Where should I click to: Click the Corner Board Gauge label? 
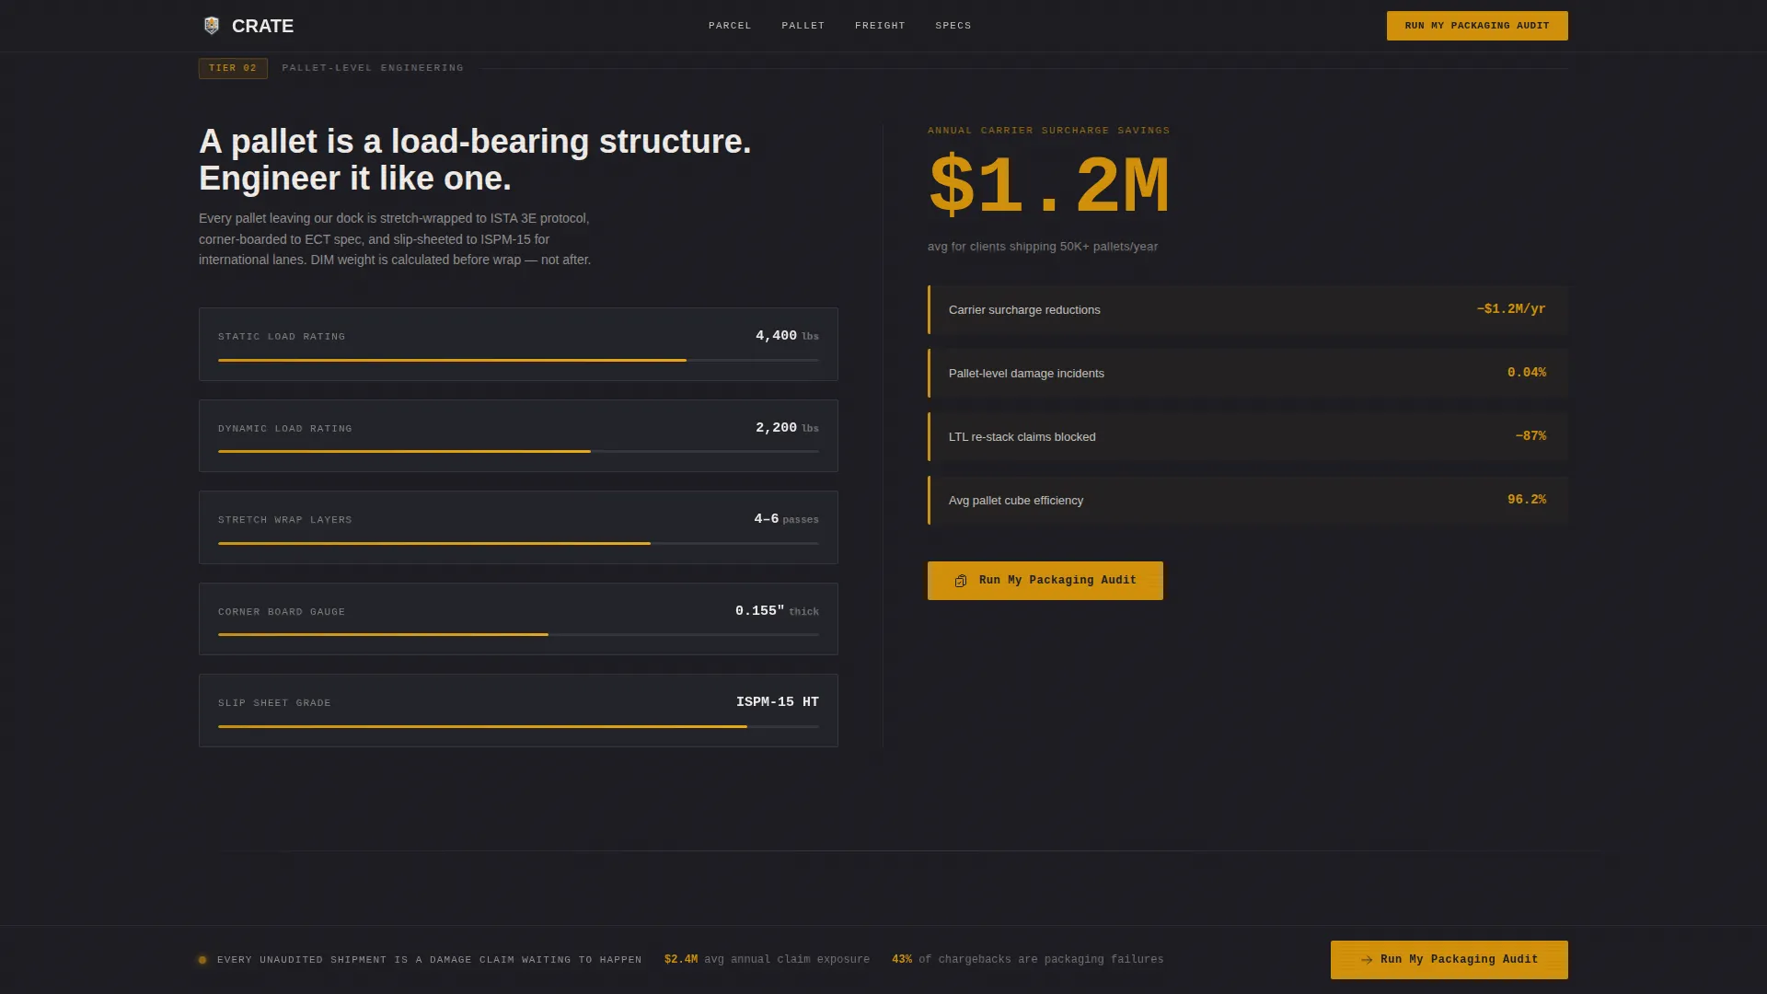click(x=282, y=612)
